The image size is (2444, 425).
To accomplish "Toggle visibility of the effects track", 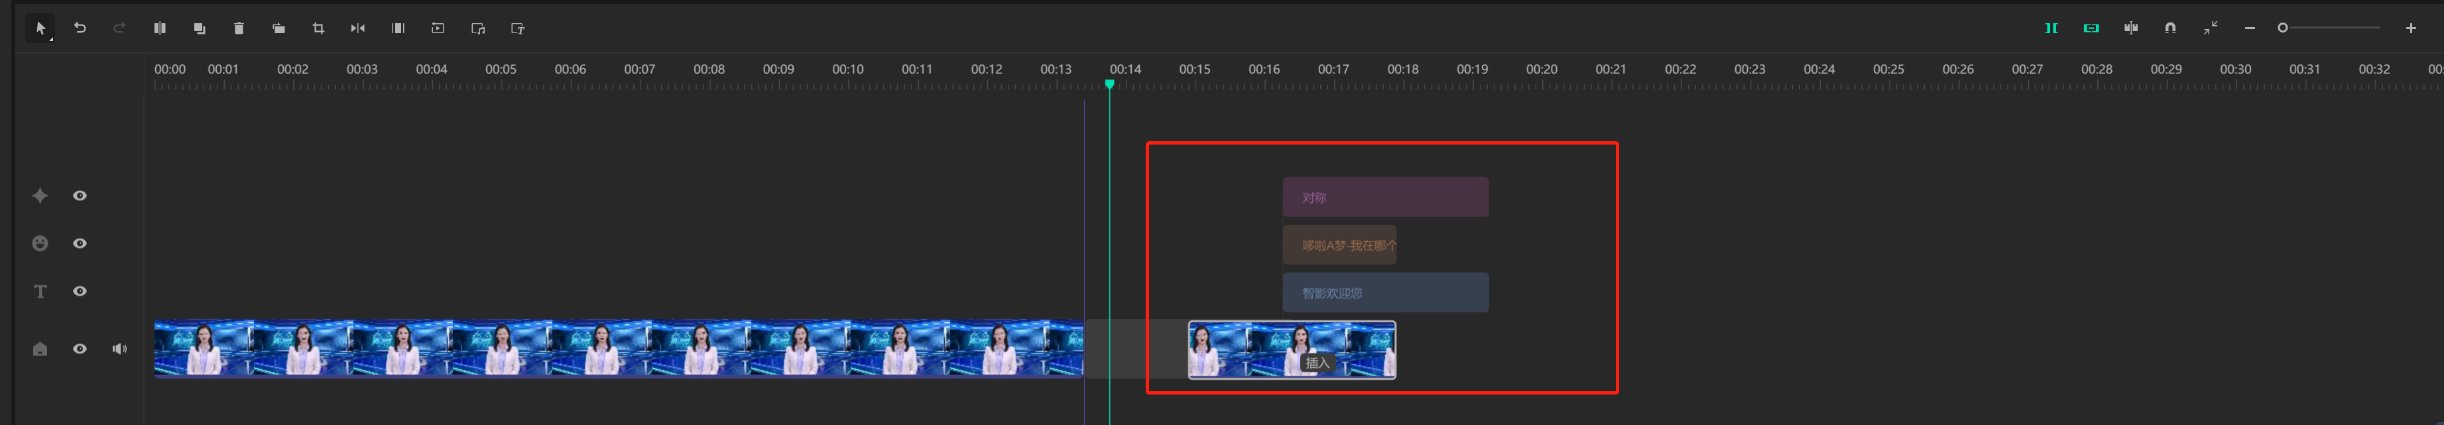I will tap(80, 196).
